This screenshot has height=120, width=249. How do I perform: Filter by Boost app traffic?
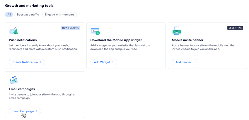(x=28, y=15)
